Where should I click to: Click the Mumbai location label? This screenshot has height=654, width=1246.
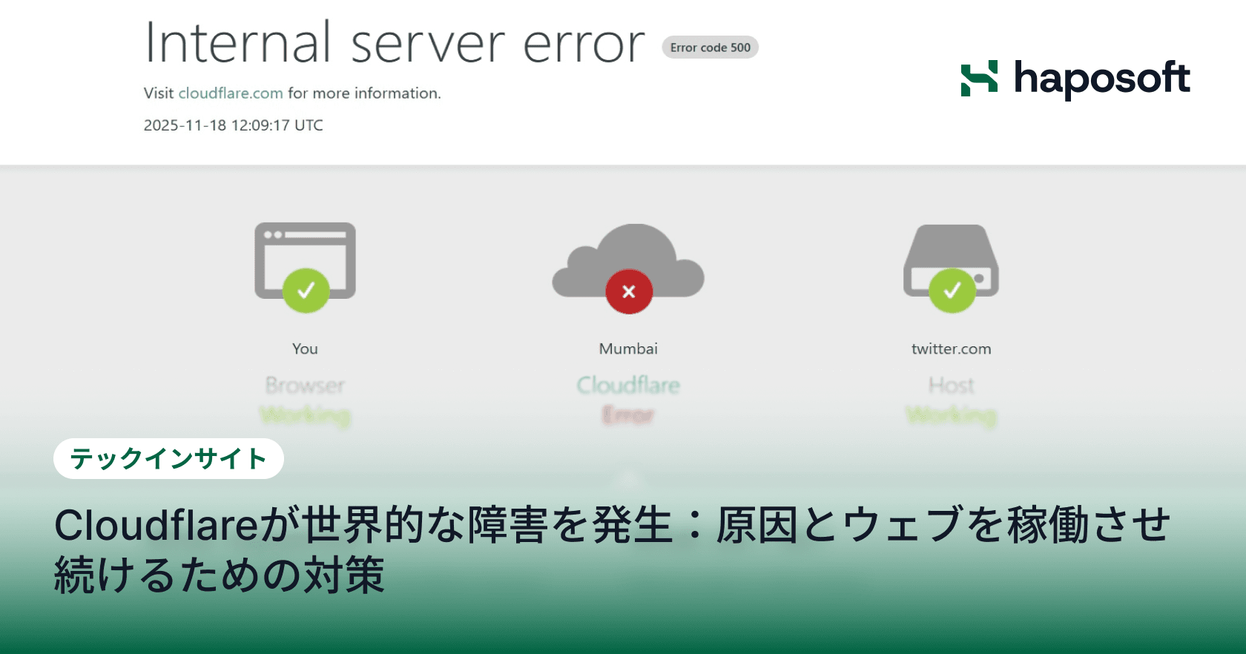628,349
